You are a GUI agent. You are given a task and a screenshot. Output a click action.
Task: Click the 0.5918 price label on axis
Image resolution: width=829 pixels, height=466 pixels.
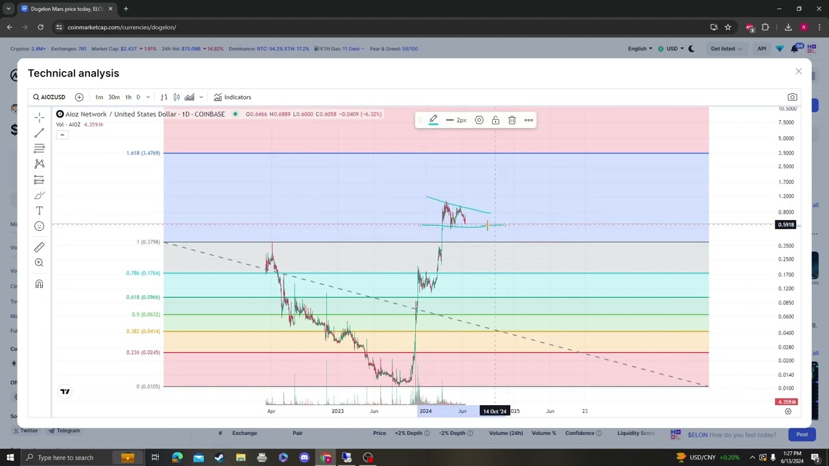786,225
